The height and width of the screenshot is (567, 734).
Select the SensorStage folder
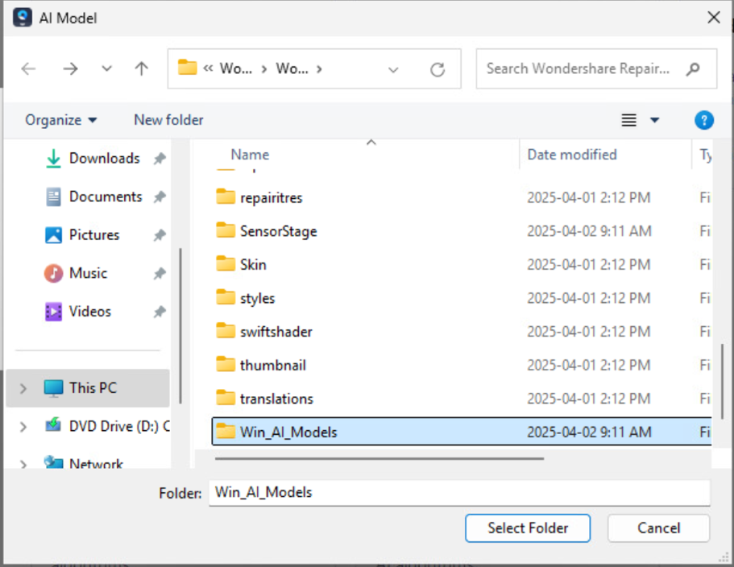tap(278, 231)
